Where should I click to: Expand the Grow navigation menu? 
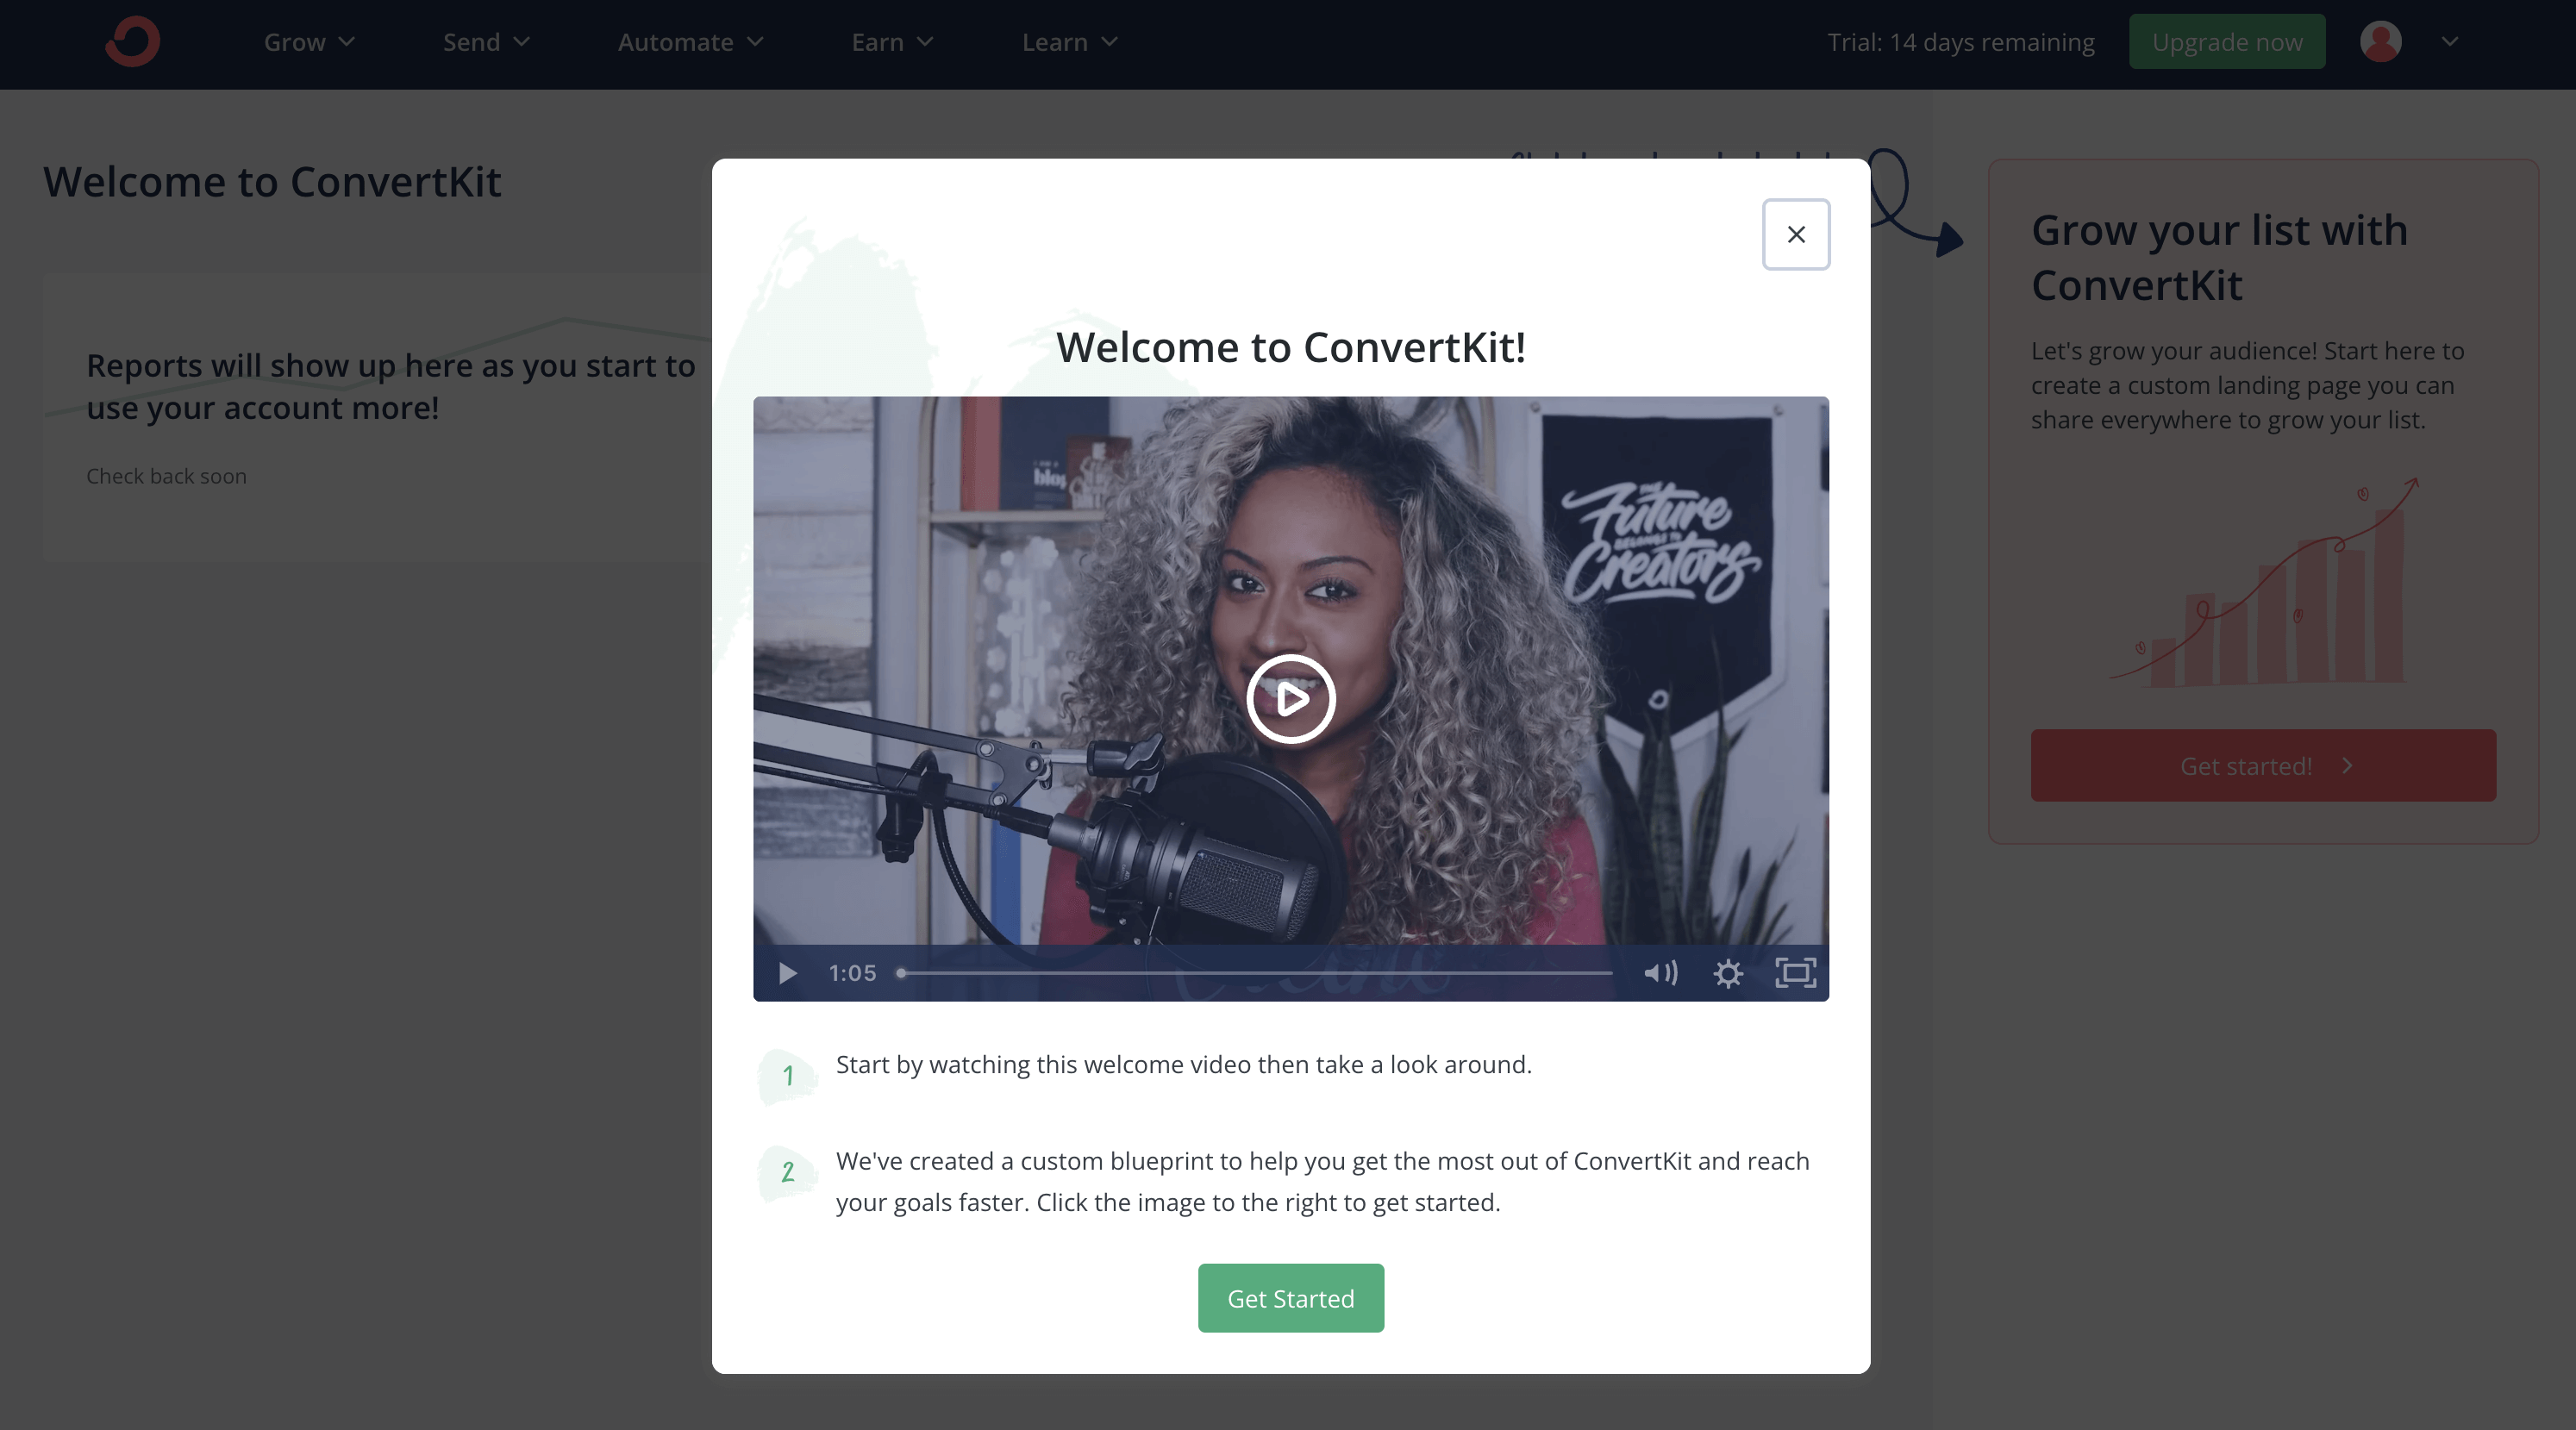tap(309, 41)
